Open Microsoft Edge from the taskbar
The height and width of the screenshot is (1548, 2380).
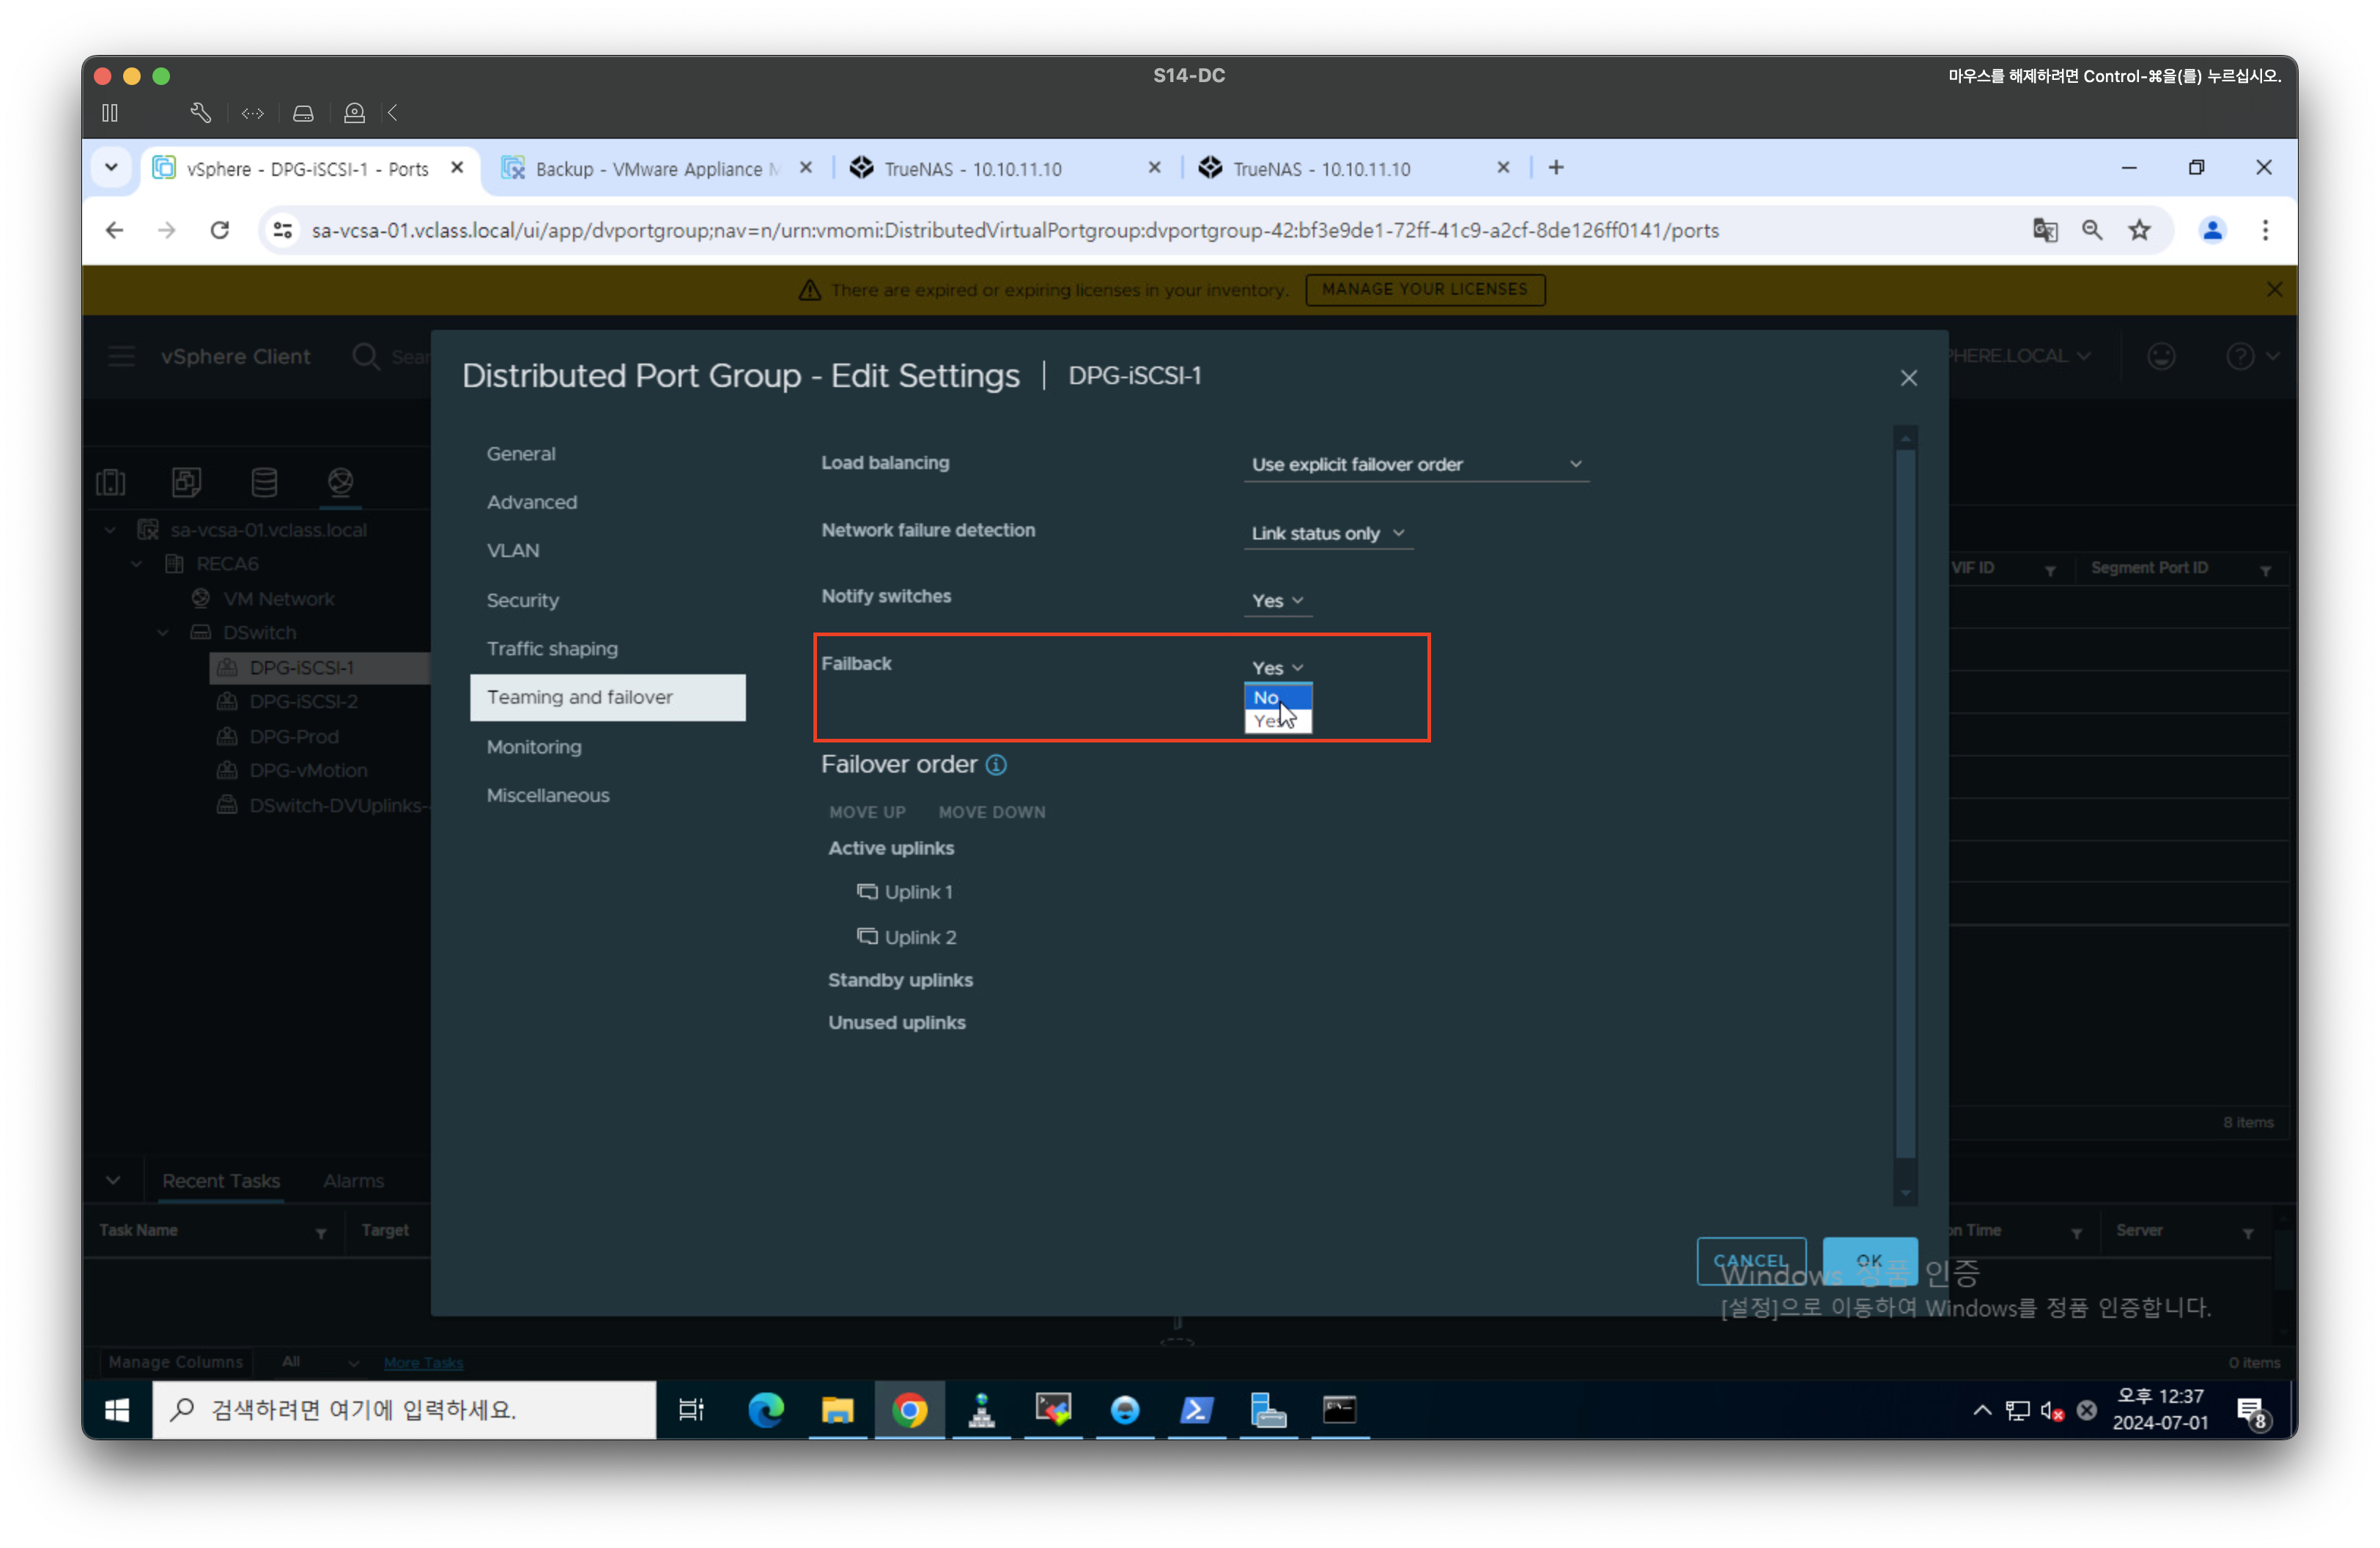coord(766,1410)
